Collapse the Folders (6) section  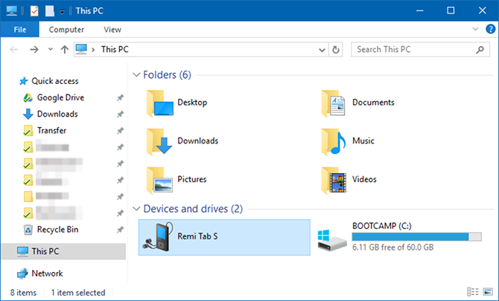(x=136, y=75)
